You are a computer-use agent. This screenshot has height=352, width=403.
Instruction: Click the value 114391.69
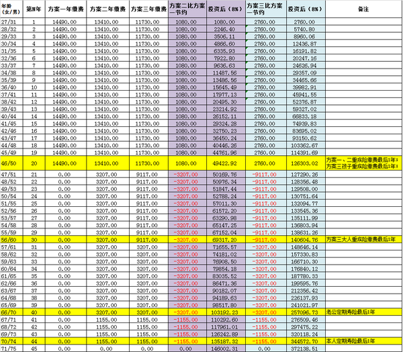pos(306,152)
